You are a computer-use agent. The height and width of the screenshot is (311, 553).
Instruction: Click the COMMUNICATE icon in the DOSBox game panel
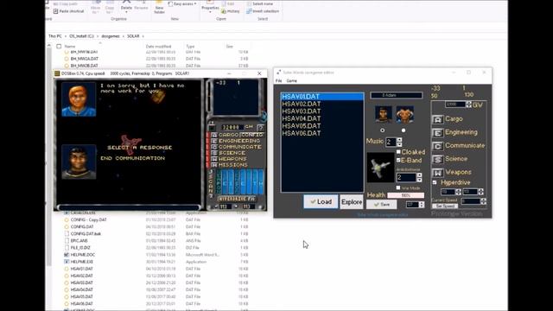point(213,147)
